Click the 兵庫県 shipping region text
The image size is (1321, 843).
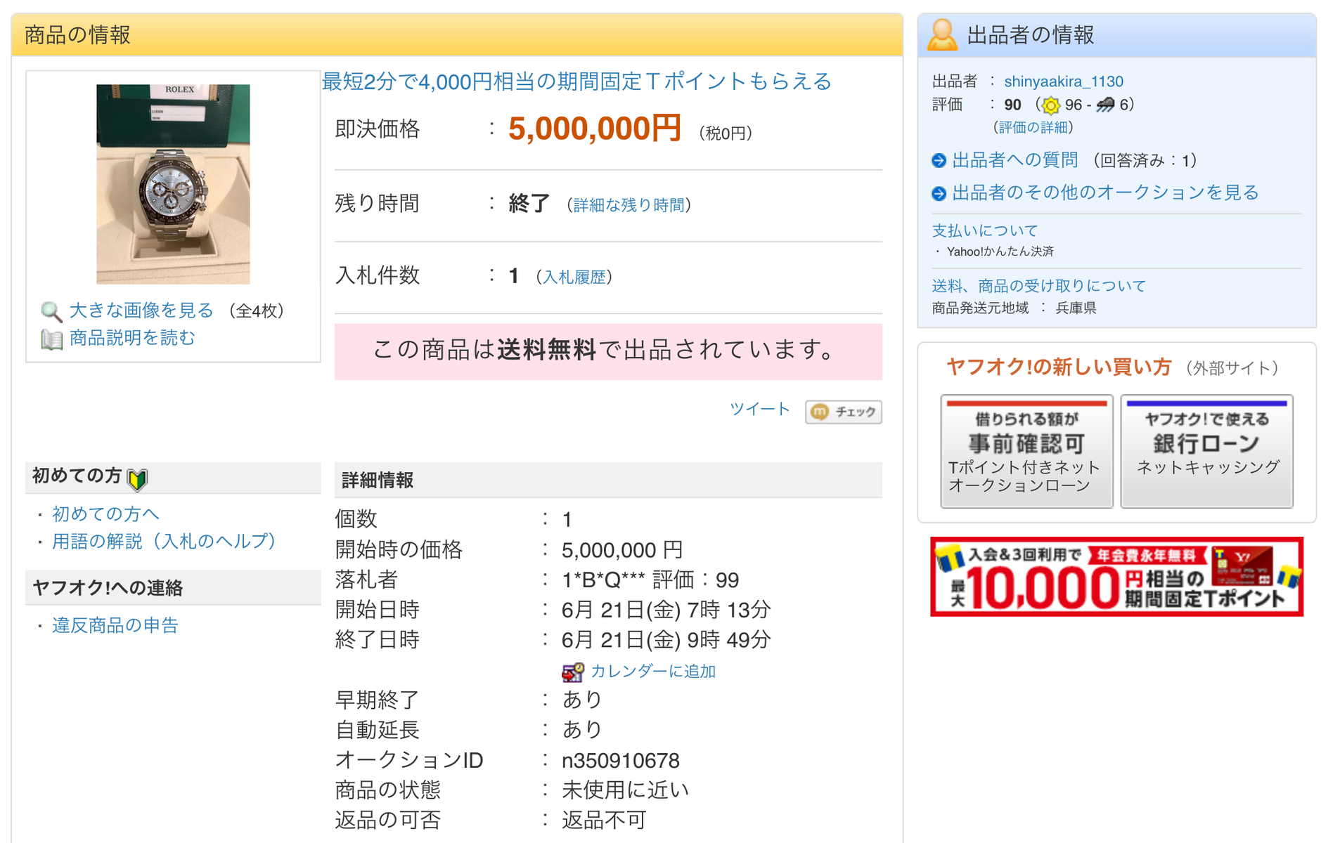point(1076,308)
